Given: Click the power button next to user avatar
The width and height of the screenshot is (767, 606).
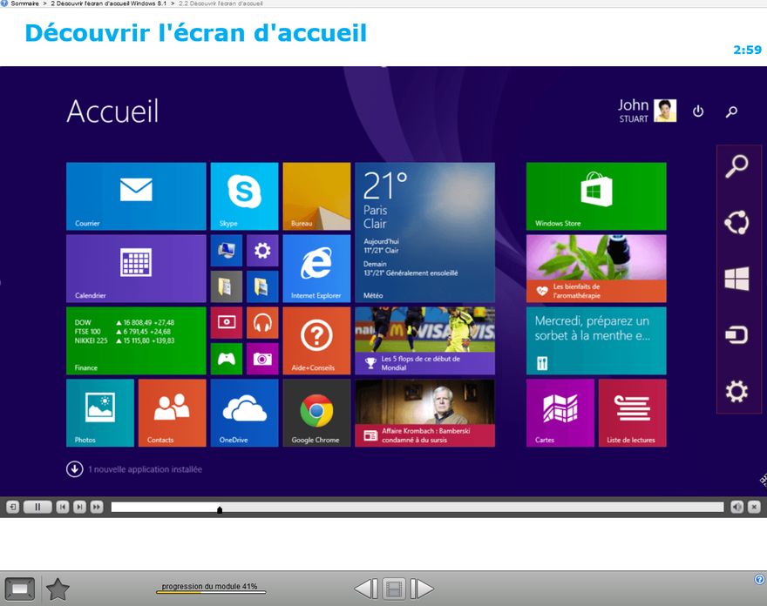Looking at the screenshot, I should 698,111.
